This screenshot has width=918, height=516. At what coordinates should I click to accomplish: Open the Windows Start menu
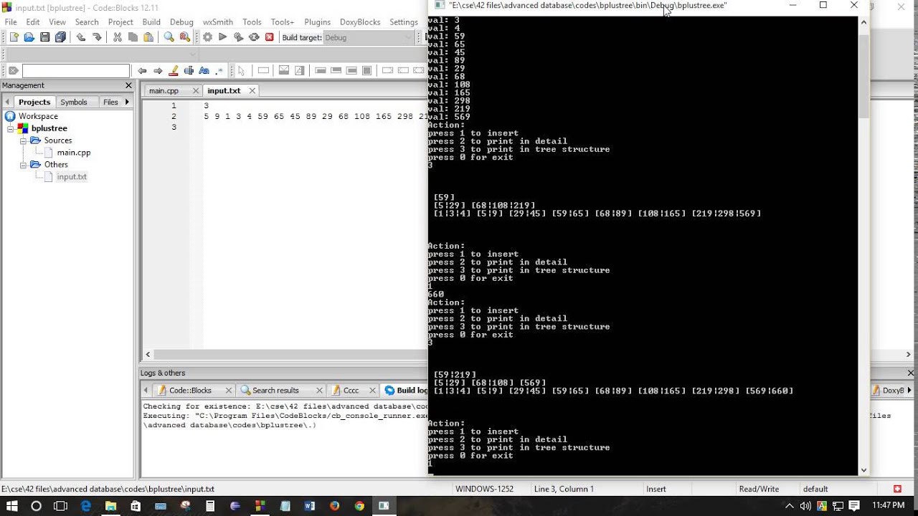coord(13,506)
